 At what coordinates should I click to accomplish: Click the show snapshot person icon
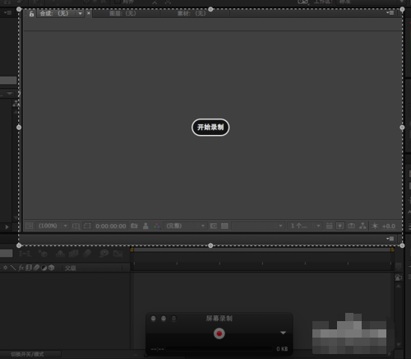coord(145,226)
